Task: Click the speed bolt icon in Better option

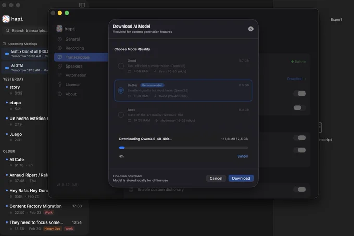Action: pyautogui.click(x=155, y=96)
